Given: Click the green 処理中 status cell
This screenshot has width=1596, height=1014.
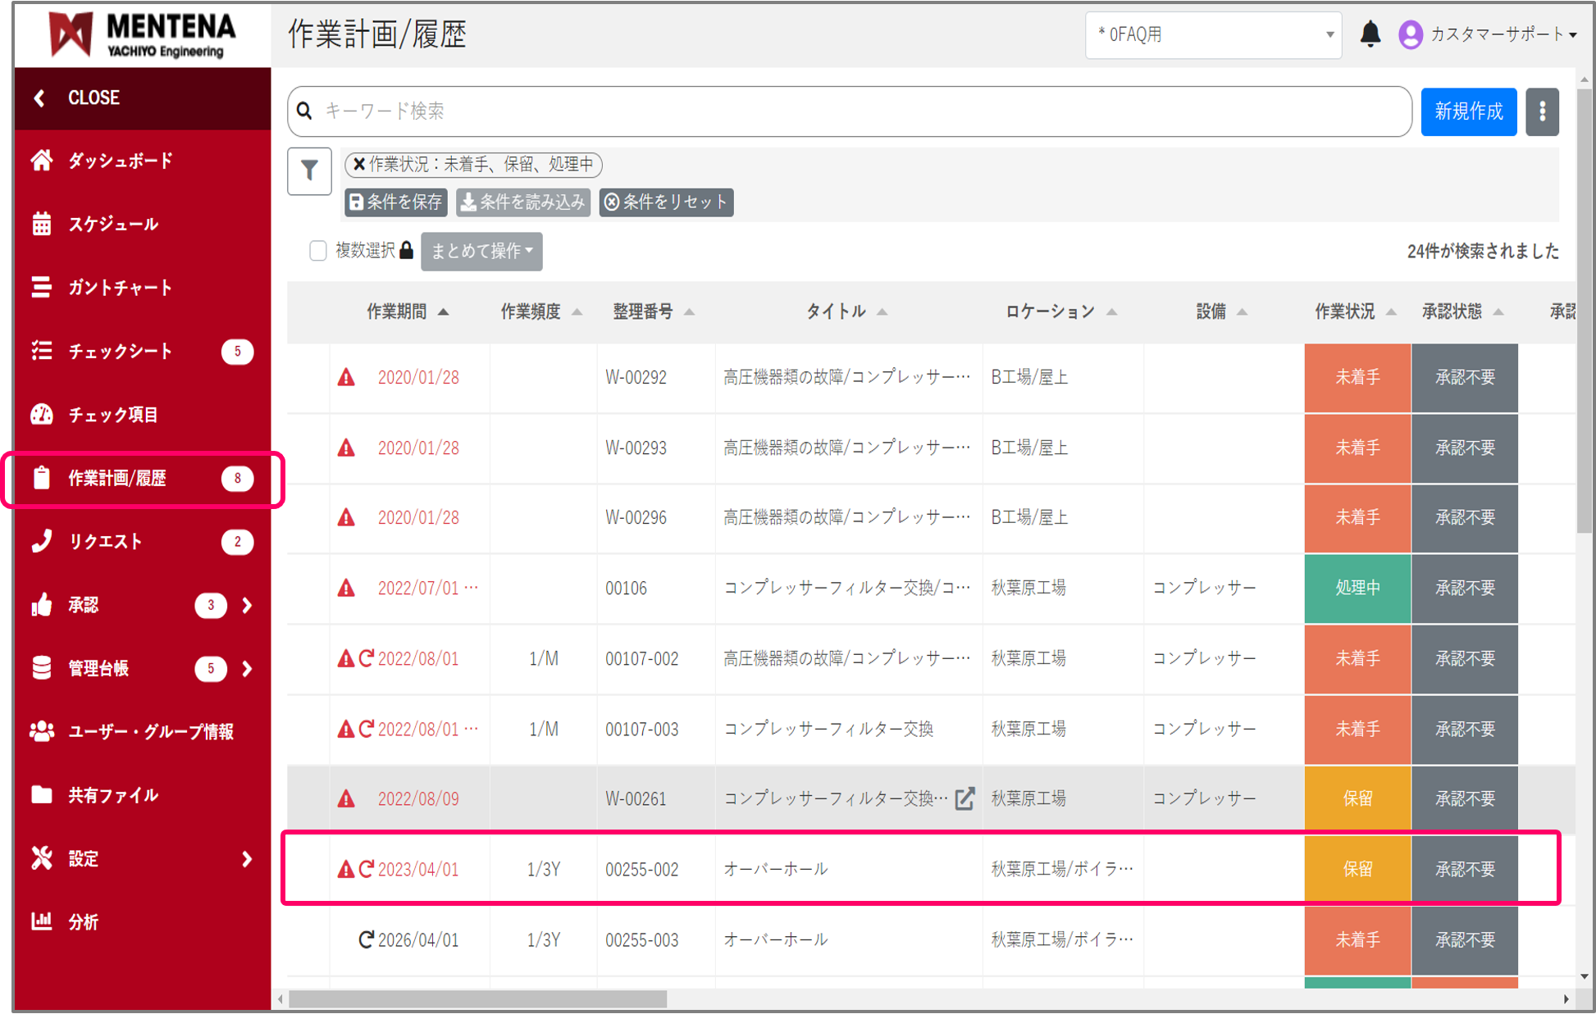Looking at the screenshot, I should pyautogui.click(x=1357, y=588).
